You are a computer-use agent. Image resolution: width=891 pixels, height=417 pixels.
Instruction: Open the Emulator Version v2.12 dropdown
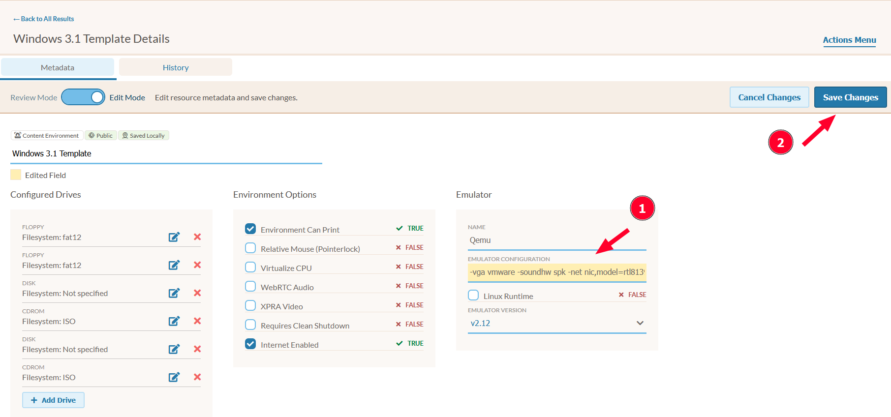[557, 323]
